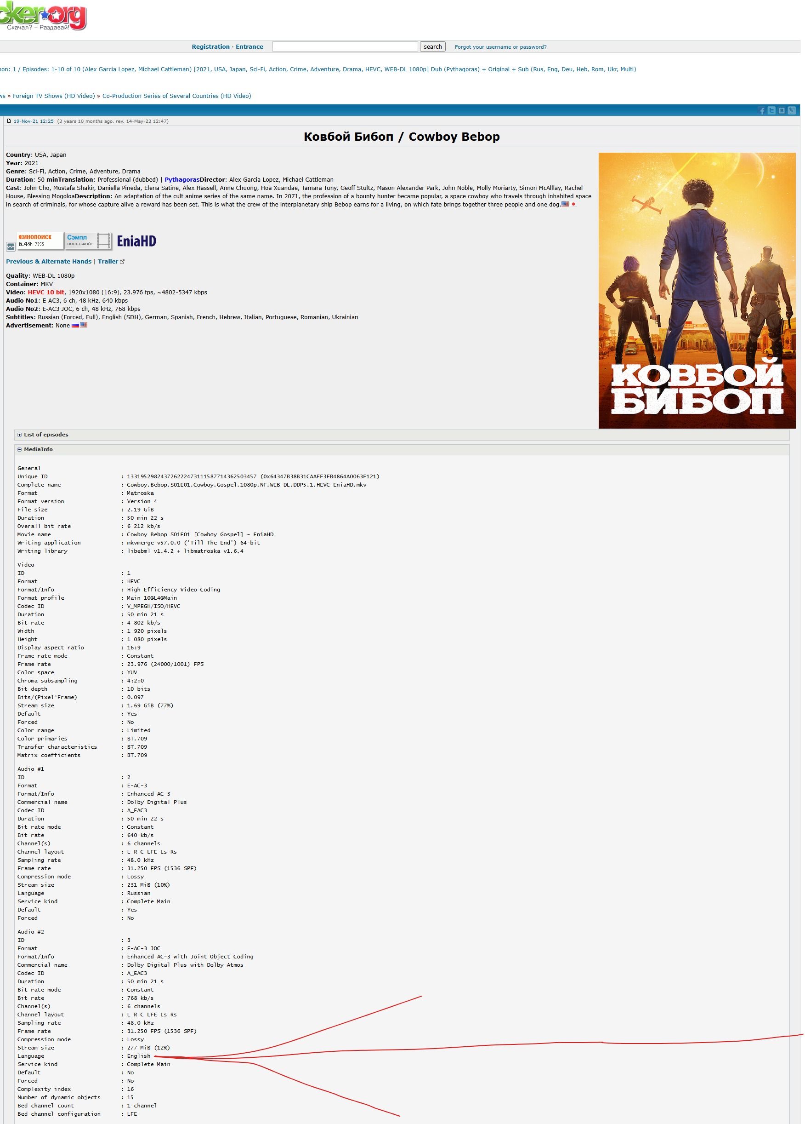Expand the List of episodes section

[x=45, y=435]
